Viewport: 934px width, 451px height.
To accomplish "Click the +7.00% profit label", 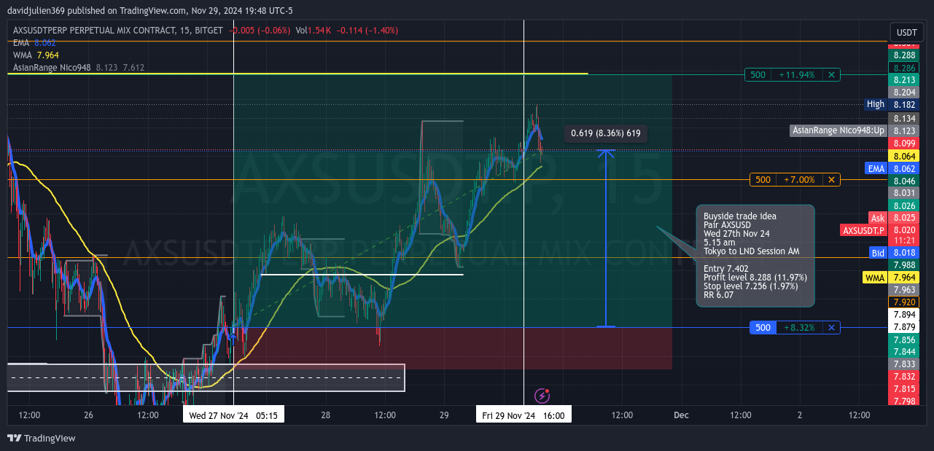I will point(800,179).
